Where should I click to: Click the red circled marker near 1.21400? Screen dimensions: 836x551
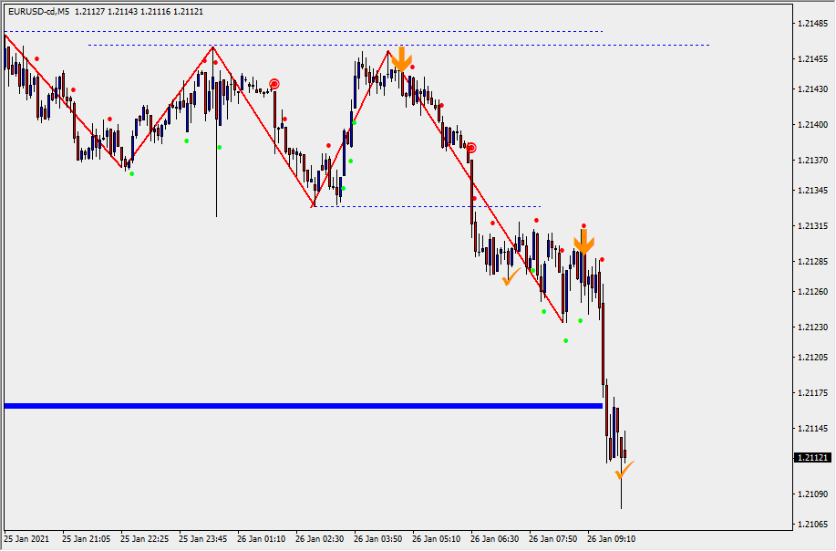470,147
